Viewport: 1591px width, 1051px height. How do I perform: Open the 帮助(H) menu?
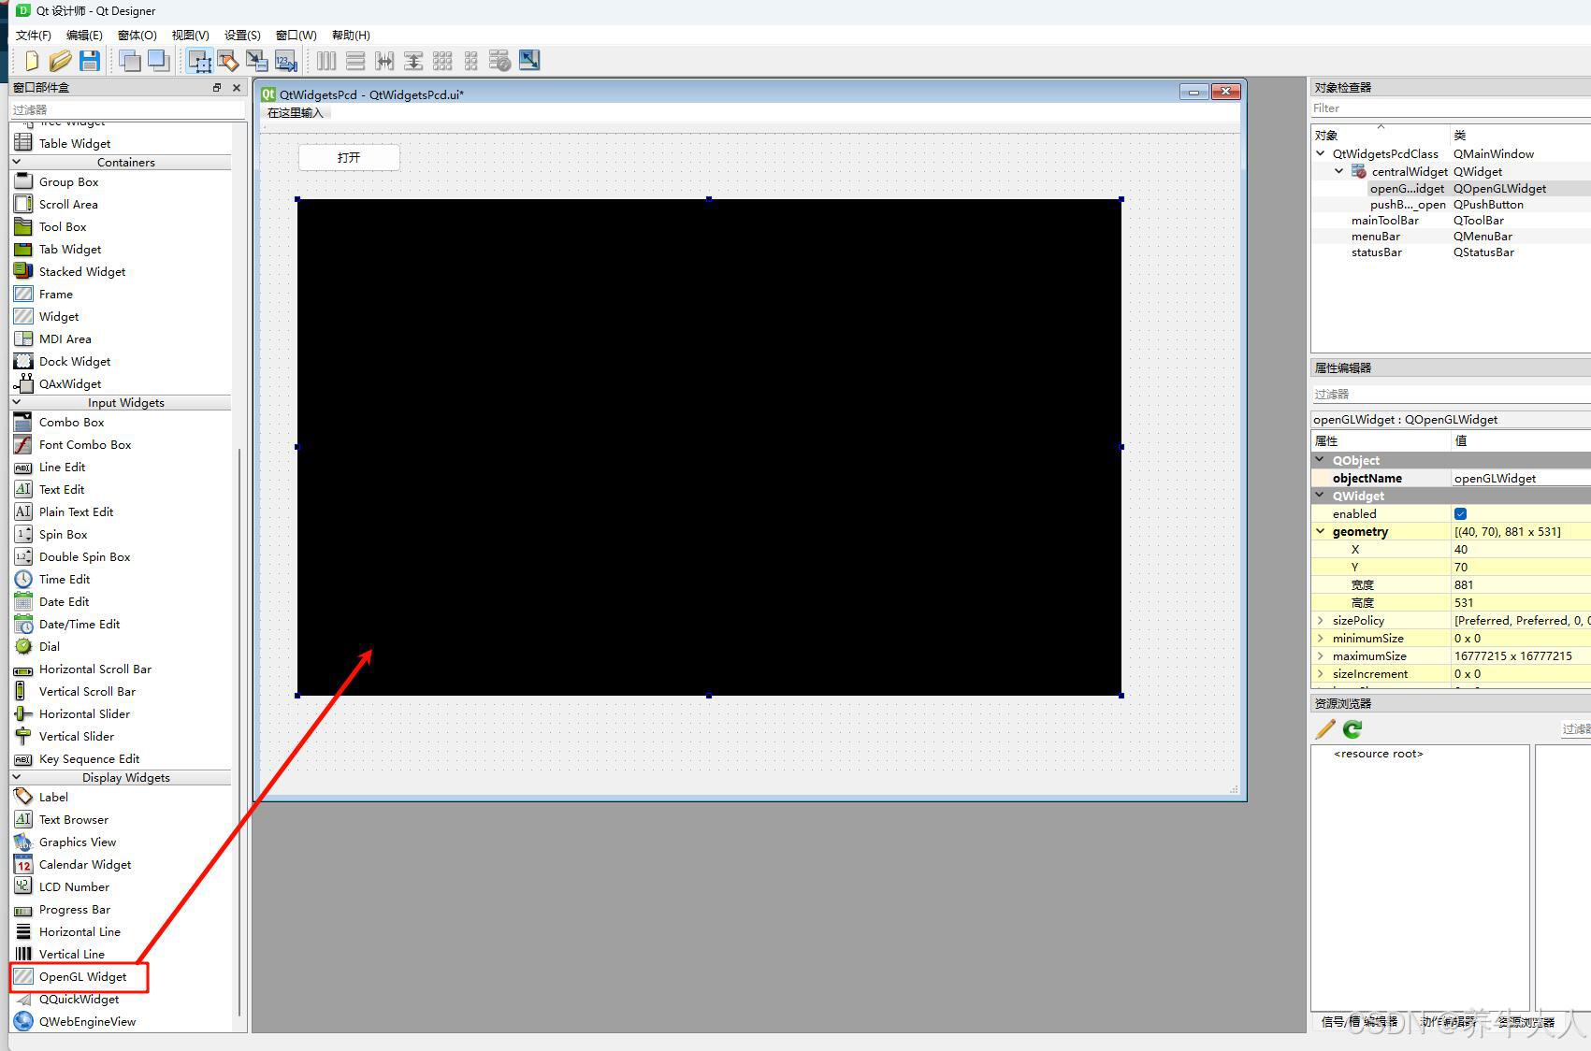[x=351, y=35]
